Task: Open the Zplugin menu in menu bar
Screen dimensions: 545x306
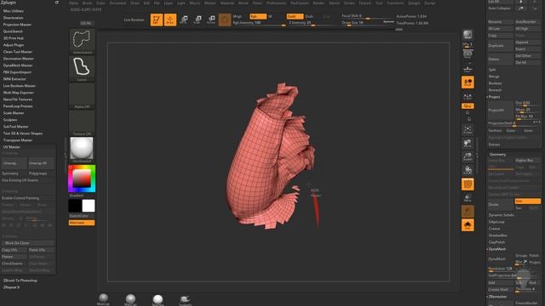Action: [414, 3]
